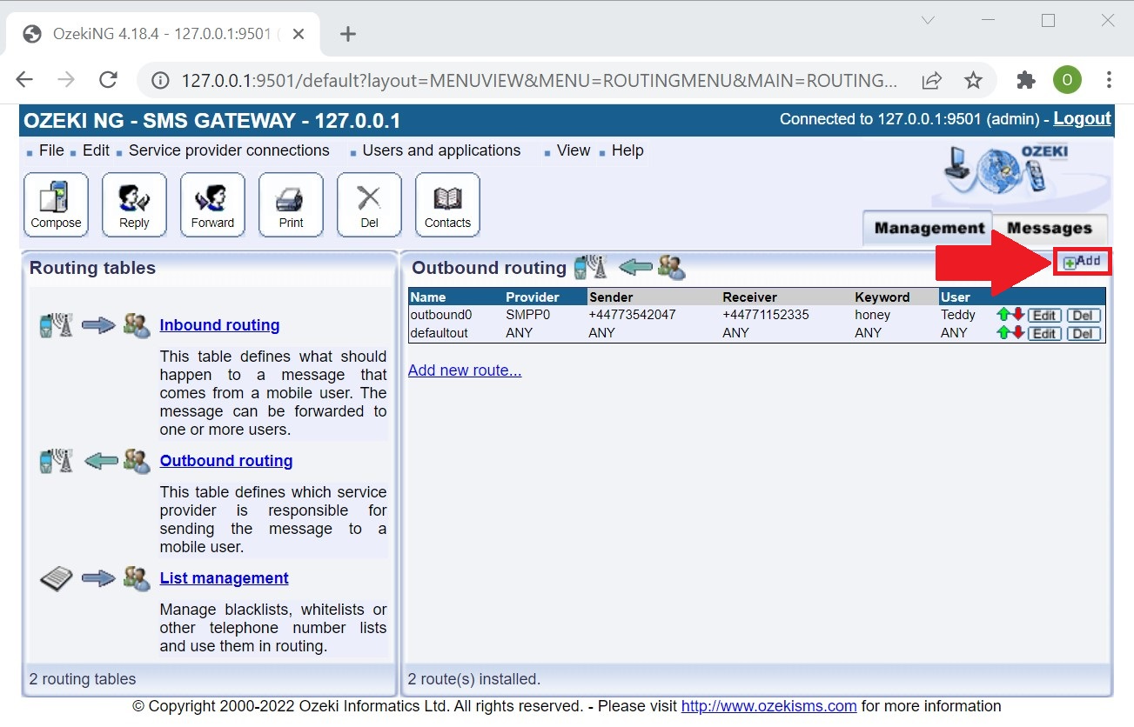Open the tab search chevron in title bar
Image resolution: width=1134 pixels, height=727 pixels.
pos(928,21)
